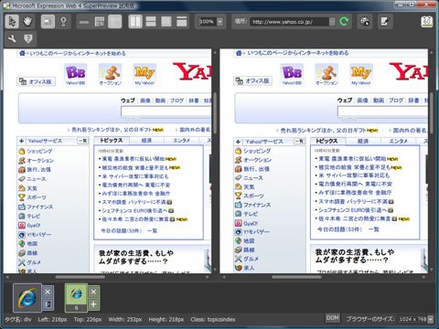Expand Yahoo!サービス arrow in left pane
Image resolution: width=439 pixels, height=329 pixels.
tap(21, 141)
